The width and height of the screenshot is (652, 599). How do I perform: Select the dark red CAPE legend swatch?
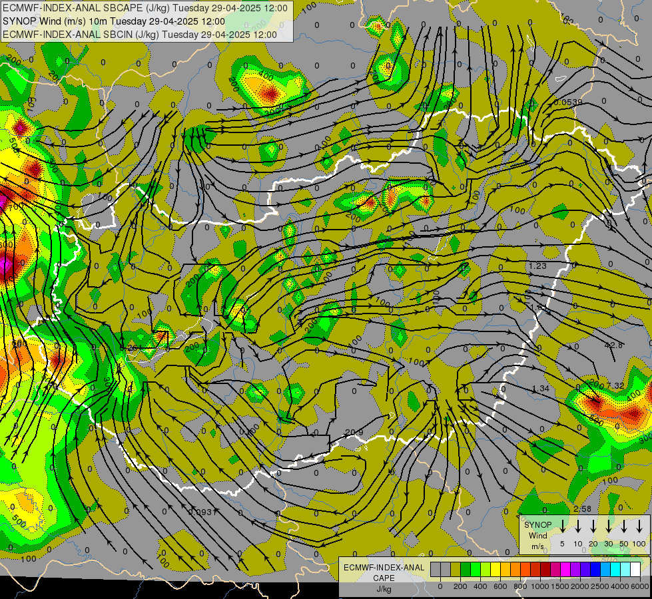tap(545, 569)
